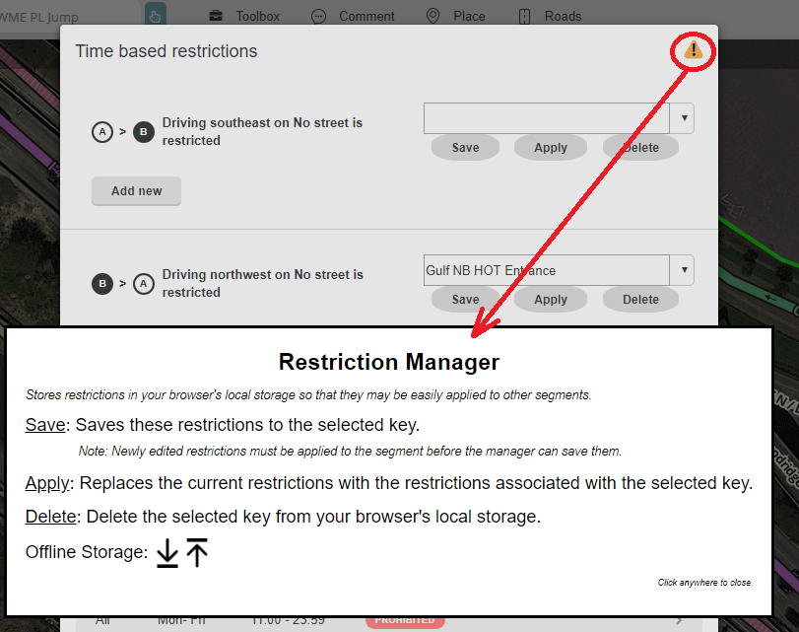This screenshot has height=632, width=799.
Task: Open the Comment menu label
Action: [x=366, y=16]
